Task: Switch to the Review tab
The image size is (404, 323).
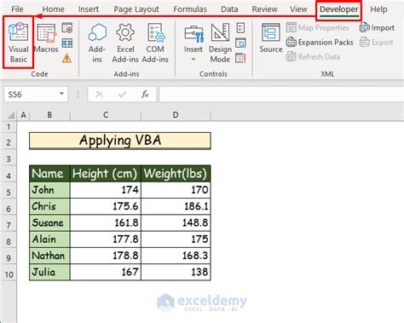Action: [x=264, y=9]
